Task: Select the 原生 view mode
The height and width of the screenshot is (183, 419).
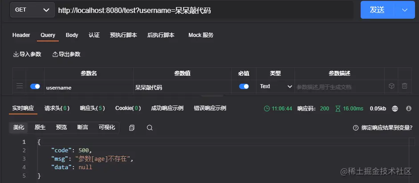Action: 40,127
